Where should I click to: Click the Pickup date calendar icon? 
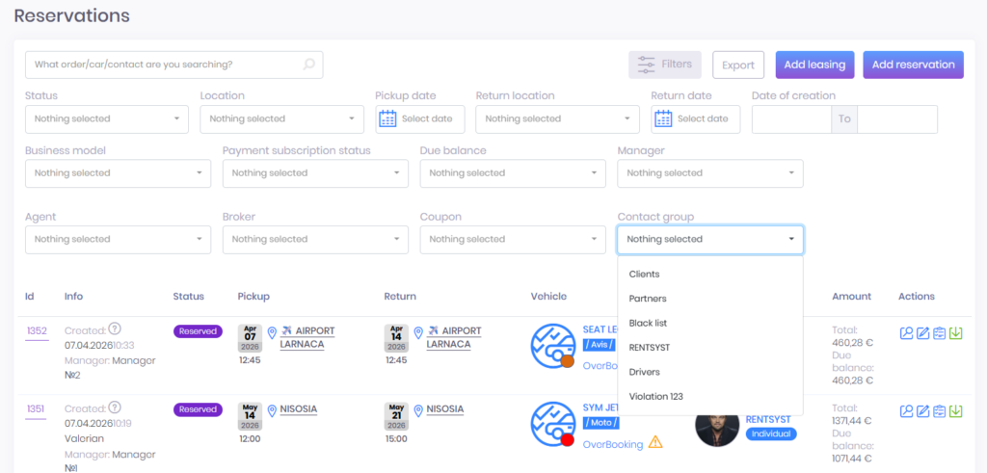387,118
